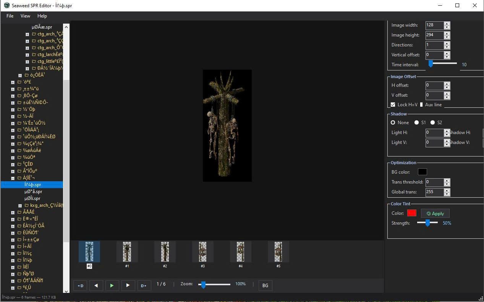Viewport: 484px width, 302px height.
Task: Expand the kxg_arch folder node
Action: [20, 206]
